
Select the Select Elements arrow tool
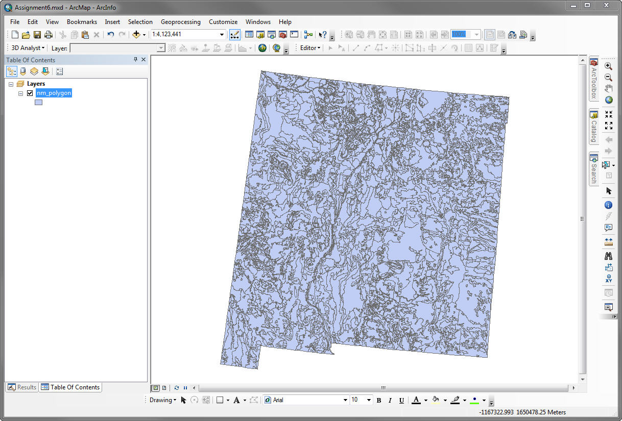point(608,191)
